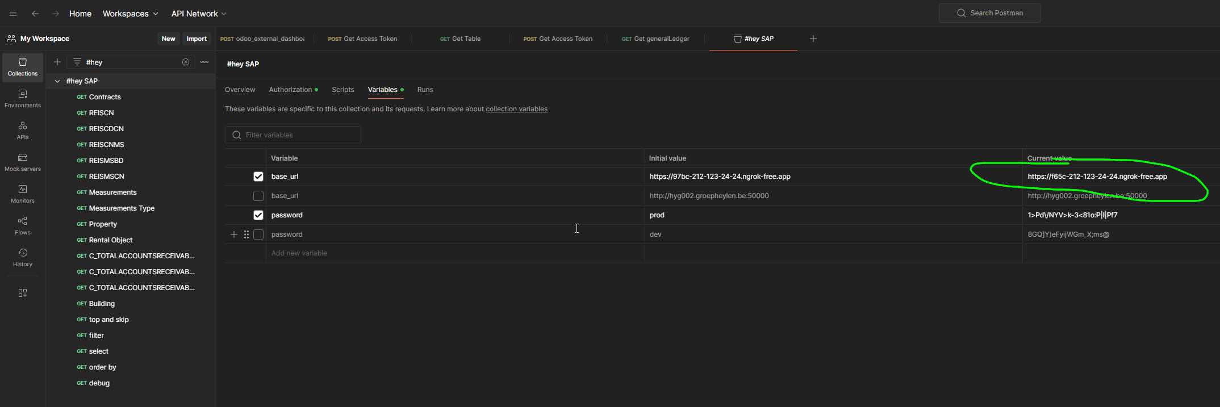Click drag handle on dev password row
The height and width of the screenshot is (407, 1220).
pyautogui.click(x=246, y=234)
